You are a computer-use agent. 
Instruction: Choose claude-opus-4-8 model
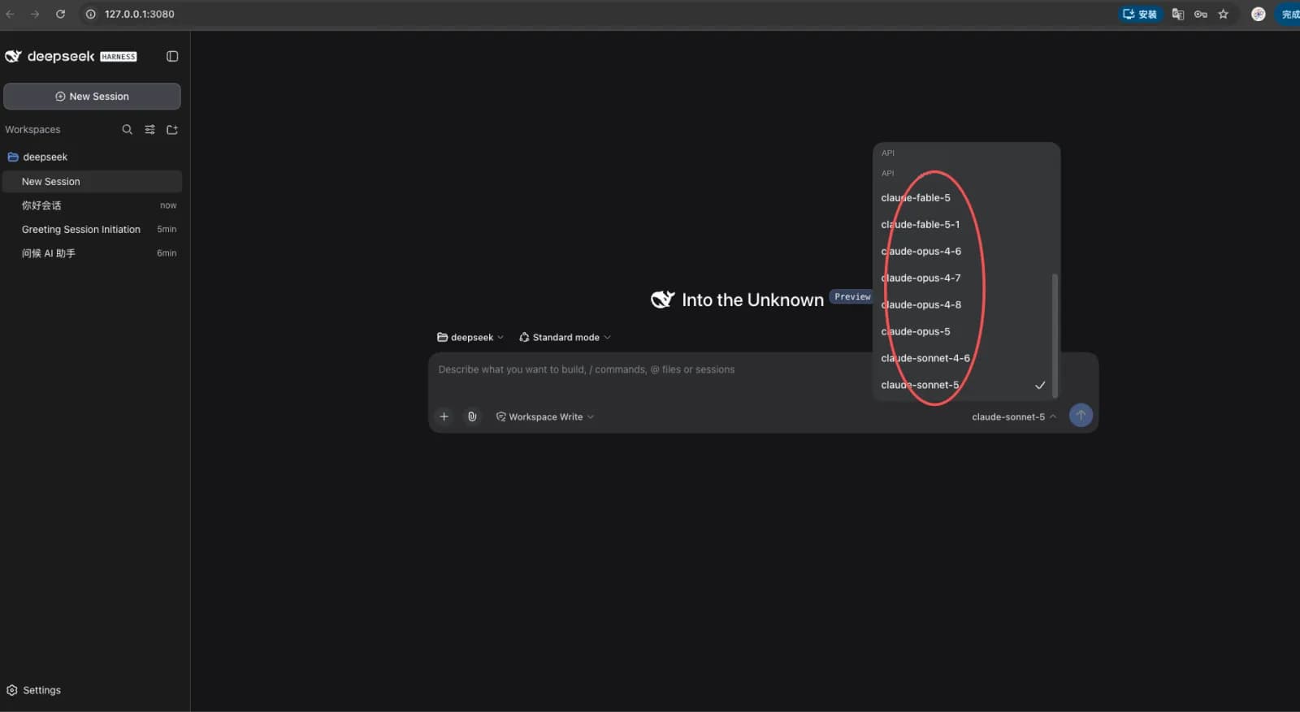pos(964,304)
